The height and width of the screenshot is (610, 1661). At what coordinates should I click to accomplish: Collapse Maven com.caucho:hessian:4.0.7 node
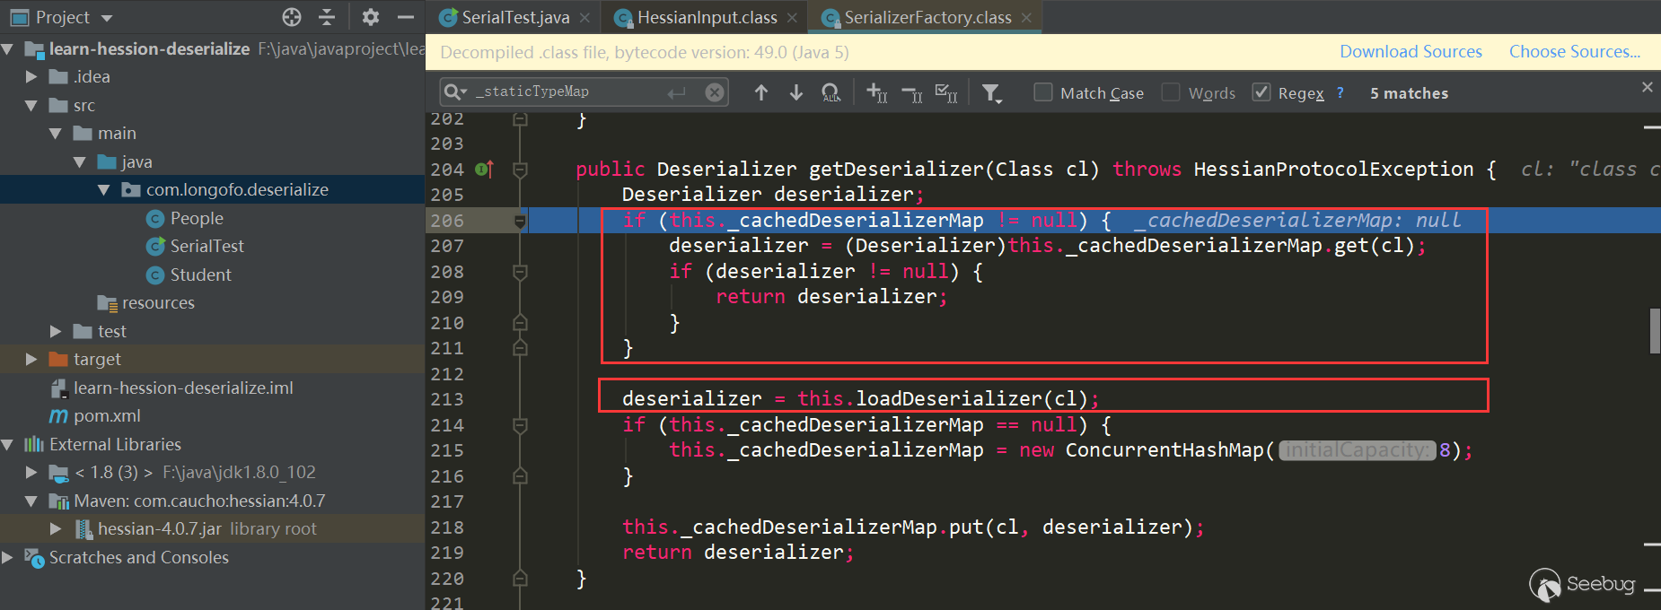[x=31, y=501]
